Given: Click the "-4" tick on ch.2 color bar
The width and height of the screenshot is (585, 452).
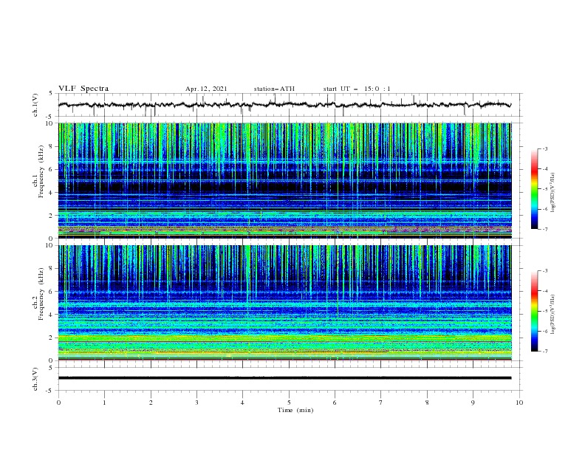Looking at the screenshot, I should tap(544, 291).
